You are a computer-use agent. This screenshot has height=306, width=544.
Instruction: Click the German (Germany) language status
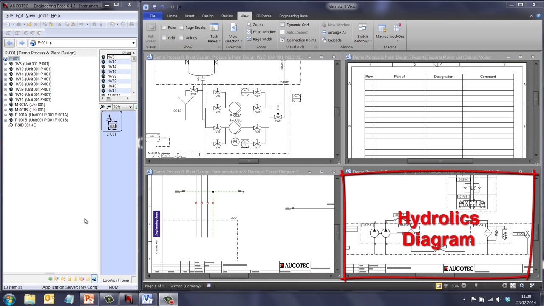tap(185, 286)
